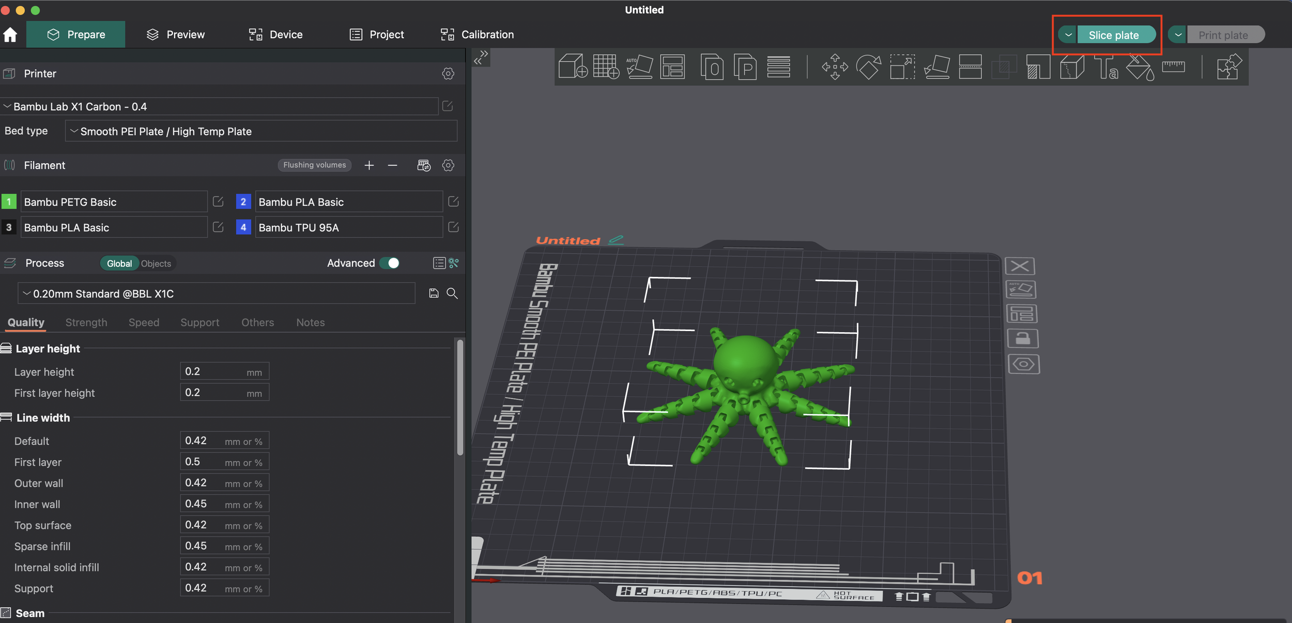
Task: Open the Project tab
Action: click(377, 35)
